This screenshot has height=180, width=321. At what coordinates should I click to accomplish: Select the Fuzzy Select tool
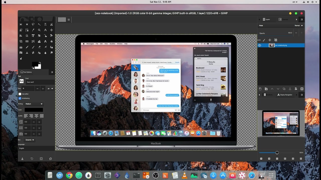pyautogui.click(x=39, y=24)
